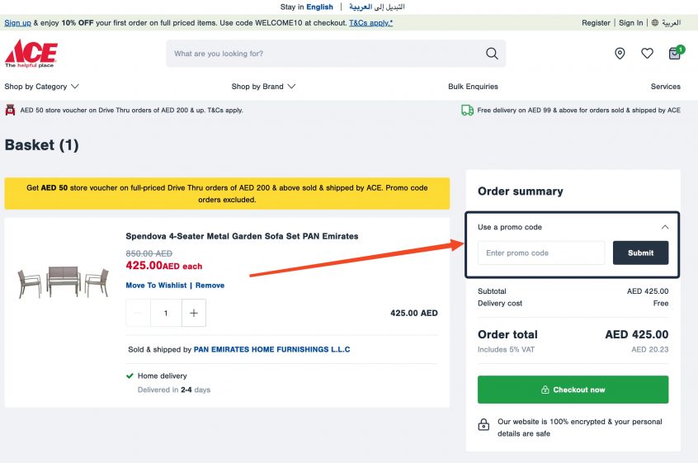Viewport: 698px width, 463px height.
Task: Click Move To Wishlist link
Action: [x=156, y=286]
